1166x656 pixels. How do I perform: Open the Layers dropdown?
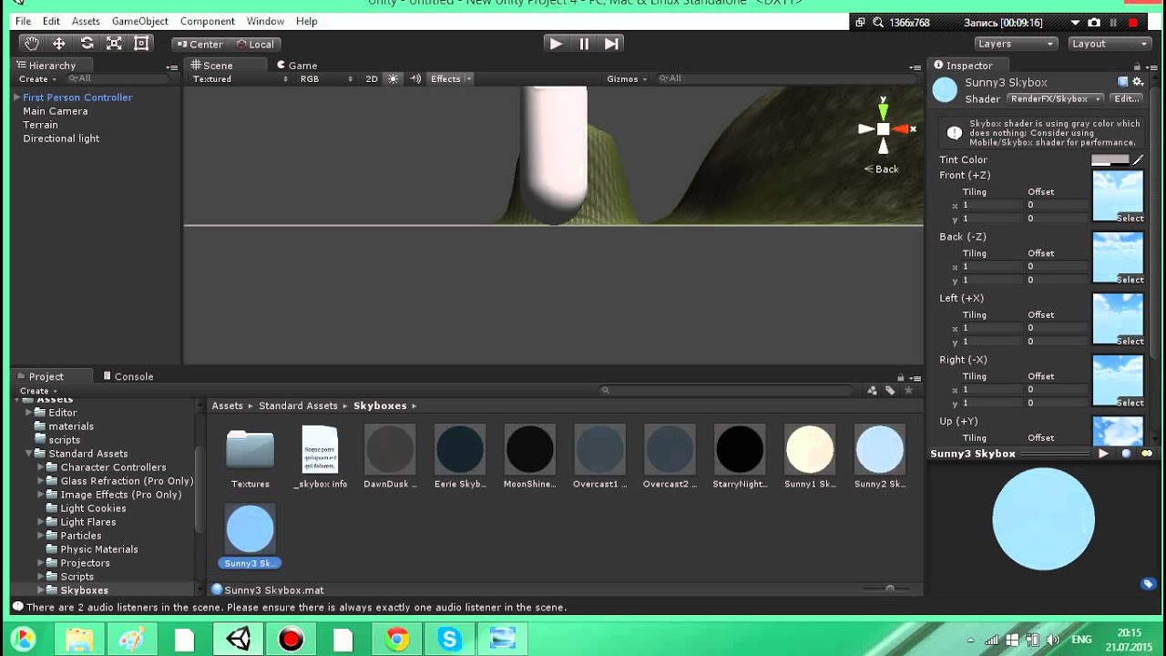pos(1015,44)
